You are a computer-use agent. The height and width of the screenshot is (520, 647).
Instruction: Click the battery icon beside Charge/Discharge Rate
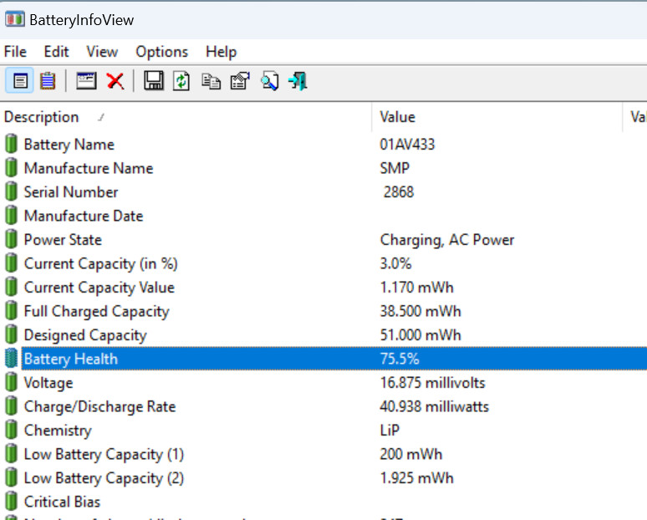(x=11, y=407)
